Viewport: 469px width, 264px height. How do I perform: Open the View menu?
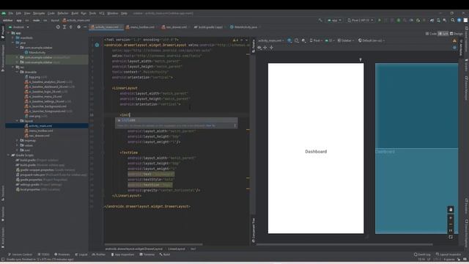[27, 13]
